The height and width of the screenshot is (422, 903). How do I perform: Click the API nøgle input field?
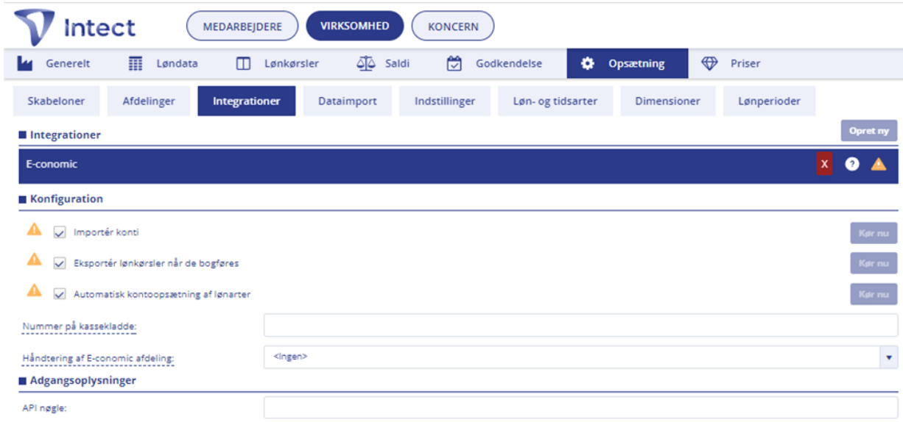(x=580, y=408)
